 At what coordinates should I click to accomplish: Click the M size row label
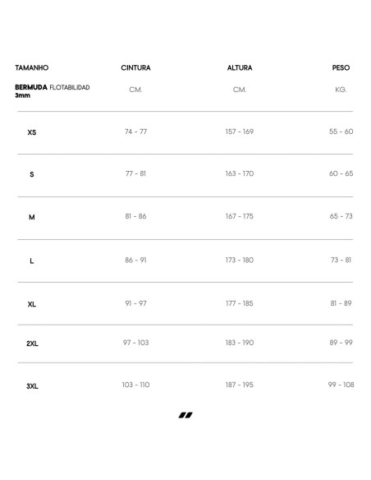(32, 217)
